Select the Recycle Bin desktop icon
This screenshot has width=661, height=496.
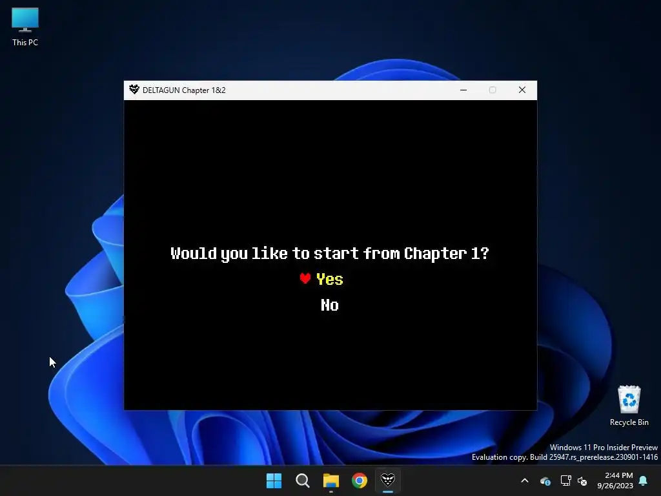[629, 406]
